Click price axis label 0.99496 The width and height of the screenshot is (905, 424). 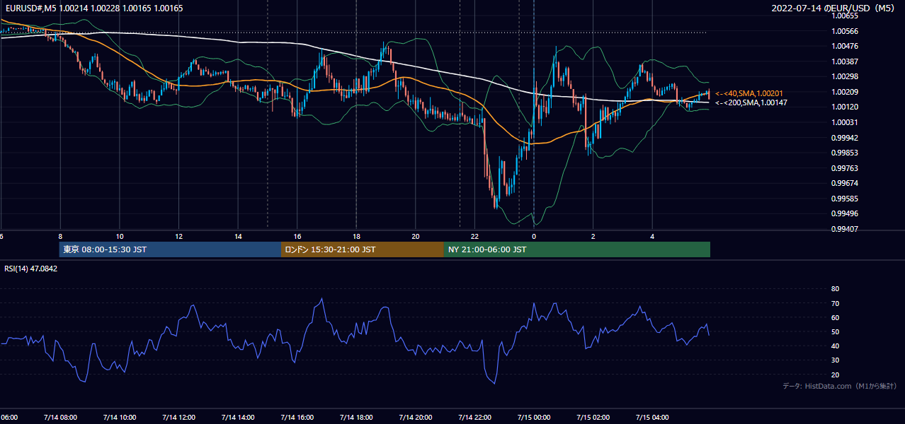tap(844, 213)
